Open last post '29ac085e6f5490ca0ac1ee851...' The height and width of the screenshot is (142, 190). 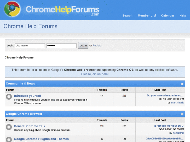point(165,139)
